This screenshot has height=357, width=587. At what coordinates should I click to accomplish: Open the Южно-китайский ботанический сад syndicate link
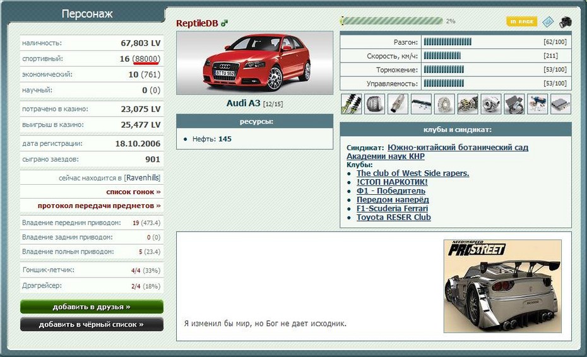(437, 151)
